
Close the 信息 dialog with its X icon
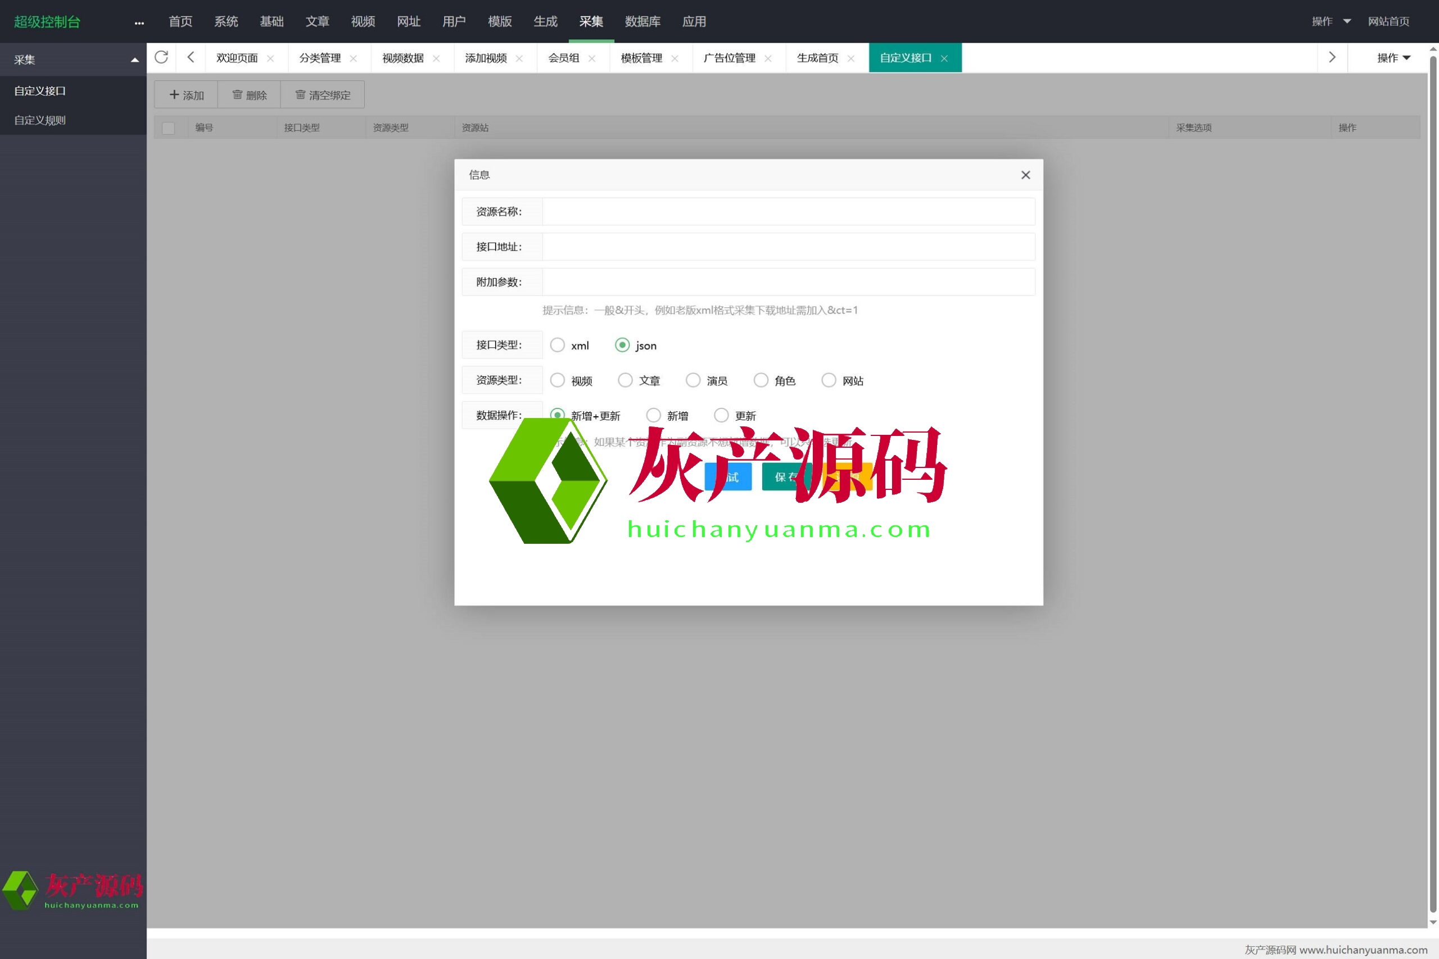pyautogui.click(x=1025, y=175)
